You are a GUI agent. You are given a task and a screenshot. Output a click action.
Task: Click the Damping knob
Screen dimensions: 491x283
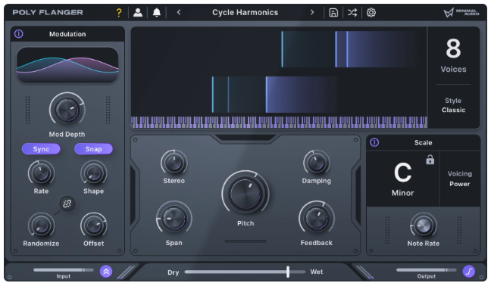[x=316, y=163]
